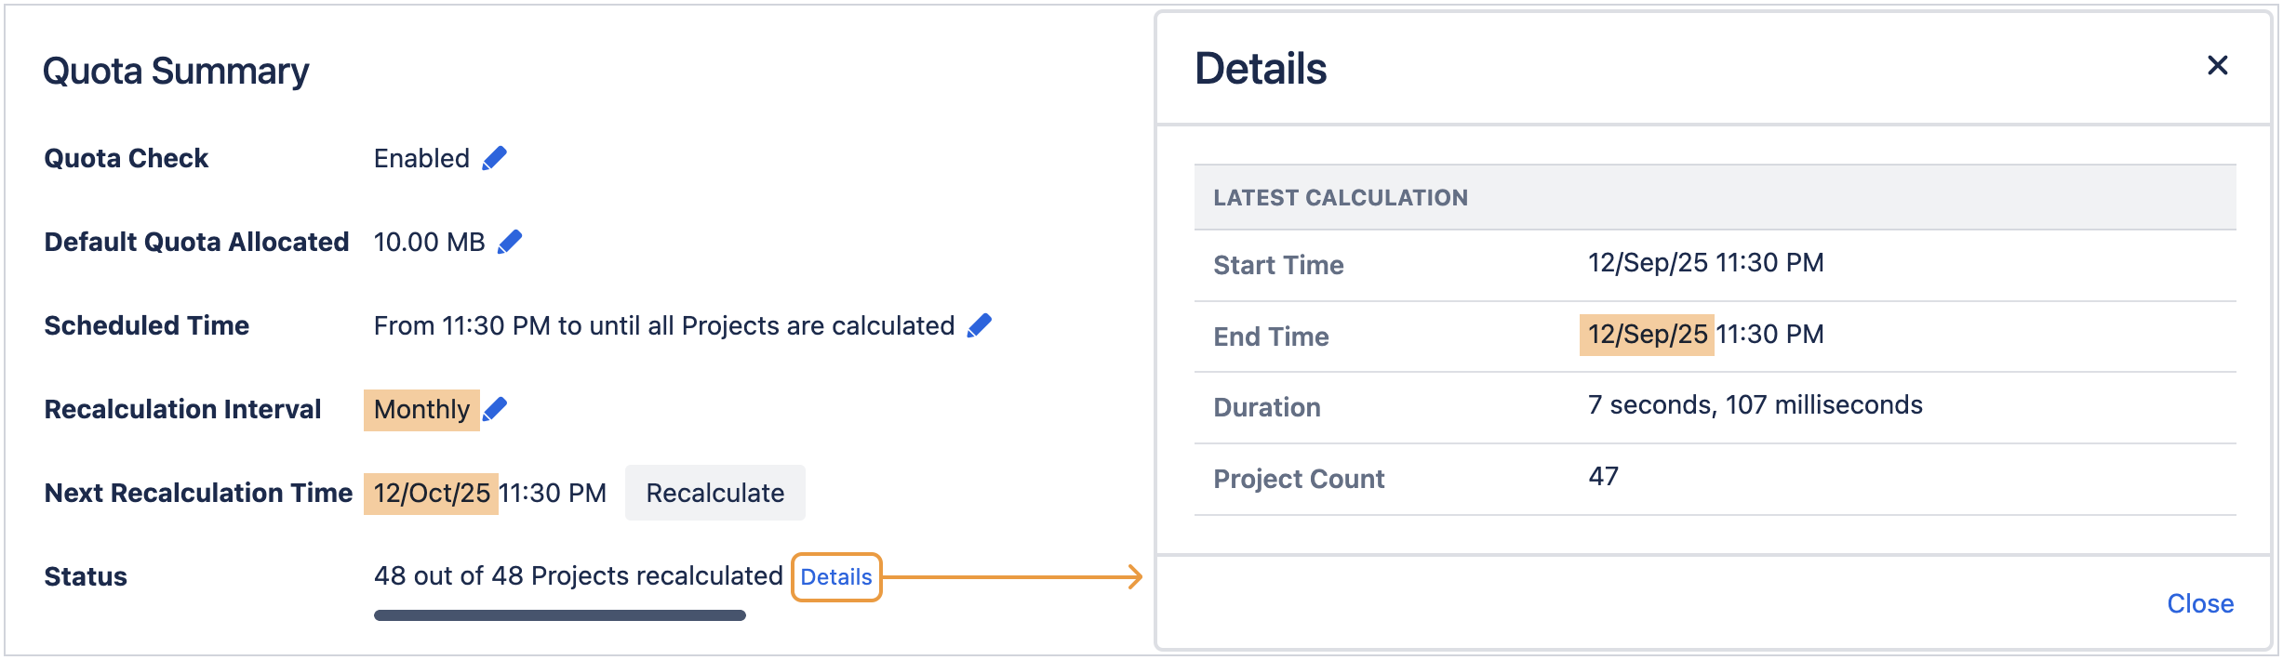The image size is (2283, 660).
Task: Click Close at the bottom of Details
Action: [2201, 603]
